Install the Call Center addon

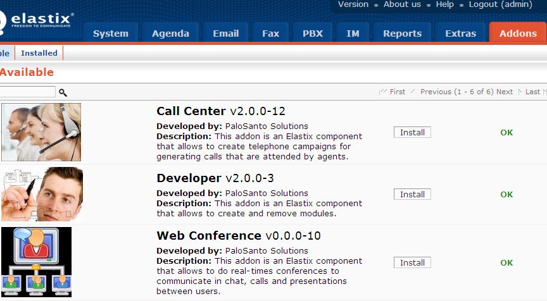click(412, 132)
